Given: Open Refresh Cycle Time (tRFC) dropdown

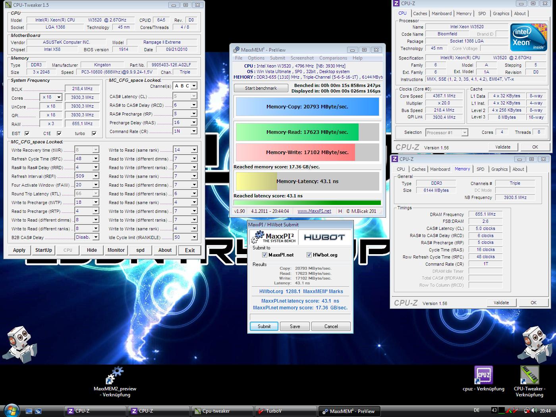Looking at the screenshot, I should tap(96, 158).
